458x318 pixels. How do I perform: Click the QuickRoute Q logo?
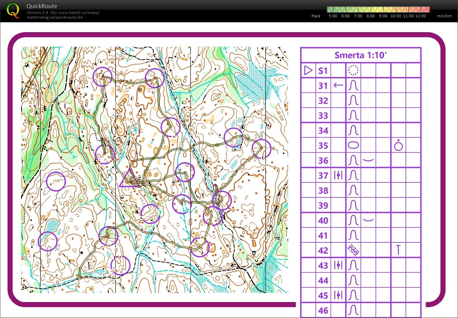tap(13, 10)
